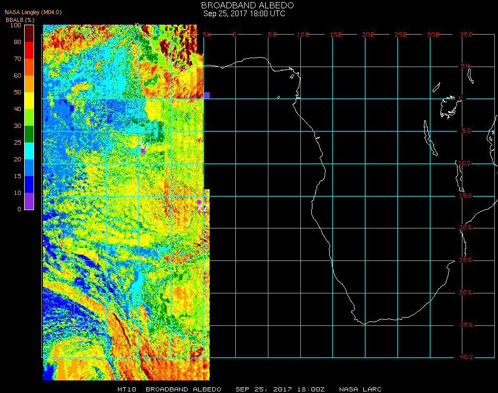This screenshot has height=393, width=498.
Task: Click the '20S' latitude label
Action: pyautogui.click(x=465, y=228)
